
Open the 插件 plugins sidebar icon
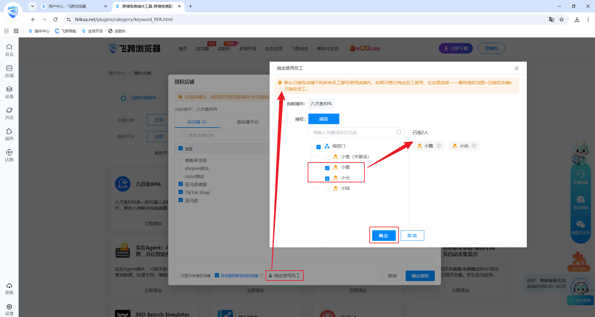(9, 134)
